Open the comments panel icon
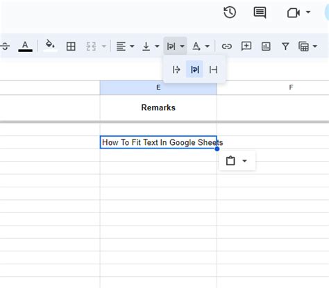This screenshot has height=288, width=329. [x=260, y=12]
